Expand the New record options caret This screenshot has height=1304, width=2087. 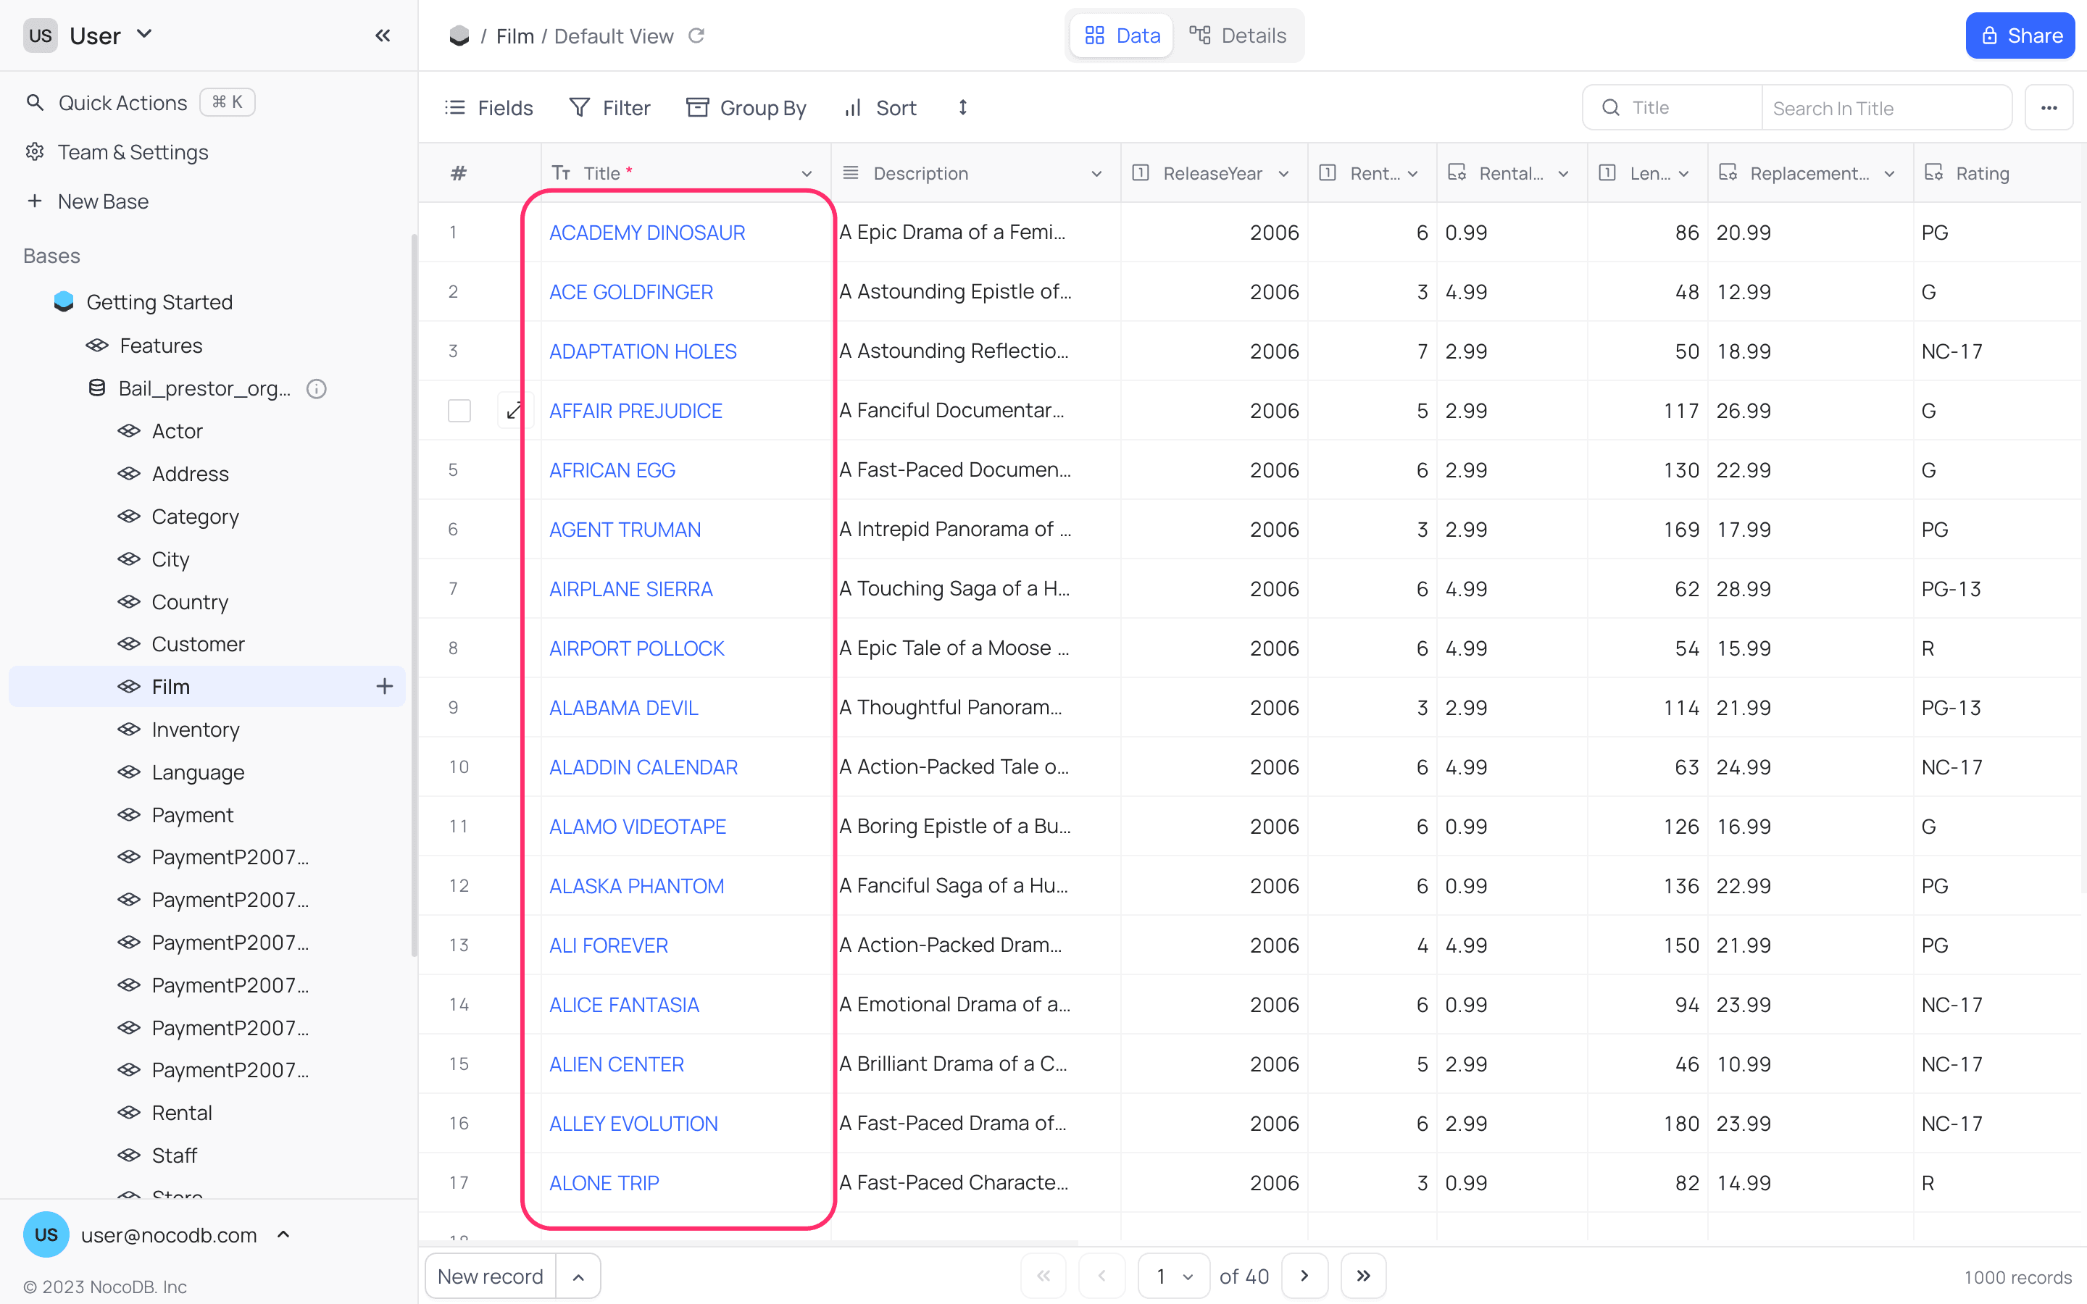[x=579, y=1276]
